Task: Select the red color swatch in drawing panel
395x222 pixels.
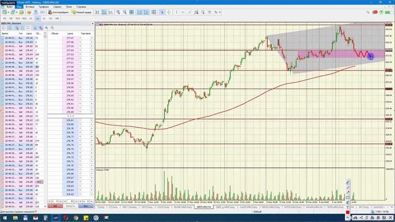Action: pyautogui.click(x=348, y=212)
